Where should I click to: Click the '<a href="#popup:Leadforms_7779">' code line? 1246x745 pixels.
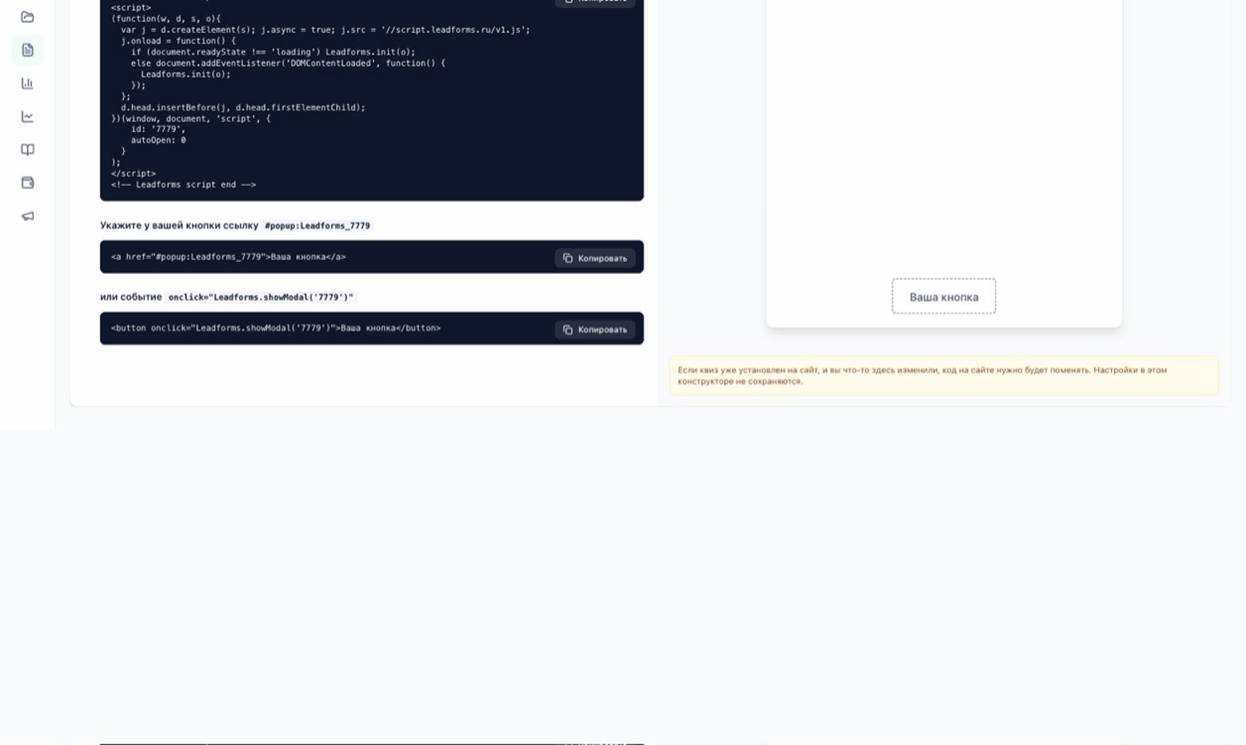[229, 257]
